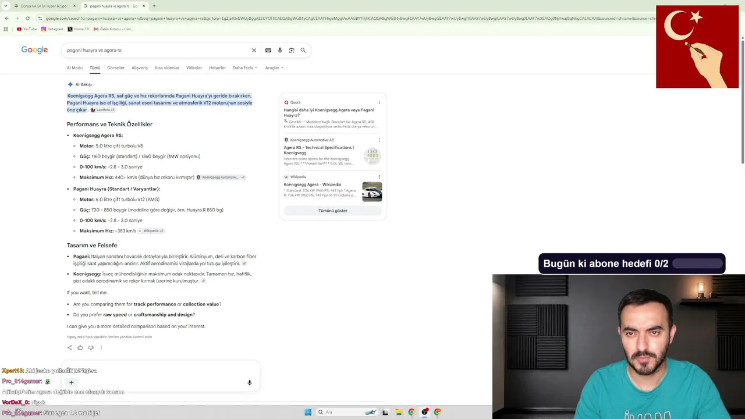Click the browser back arrow

(6, 18)
